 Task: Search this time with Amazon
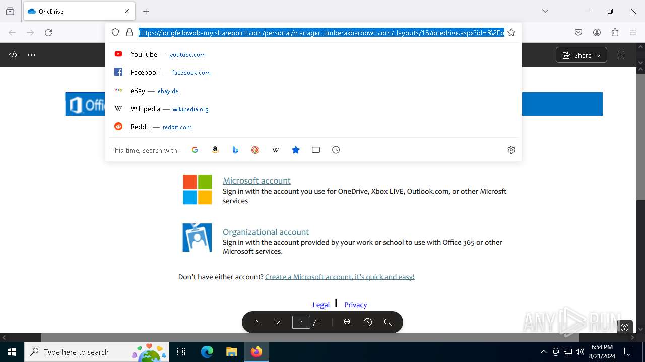(x=215, y=150)
